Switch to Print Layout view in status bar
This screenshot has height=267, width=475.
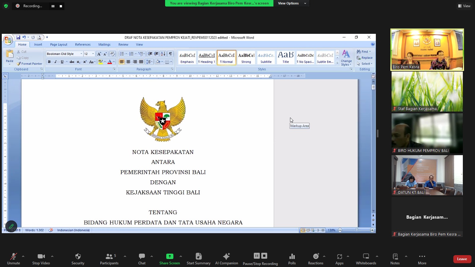303,230
